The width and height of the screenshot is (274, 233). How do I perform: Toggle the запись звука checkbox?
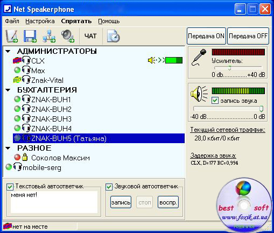(215, 101)
